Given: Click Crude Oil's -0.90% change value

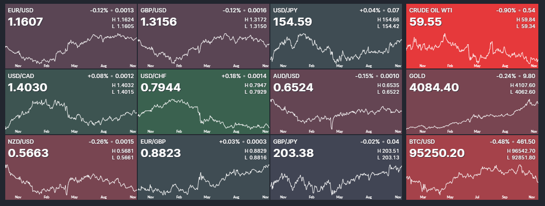Looking at the screenshot, I should 507,10.
